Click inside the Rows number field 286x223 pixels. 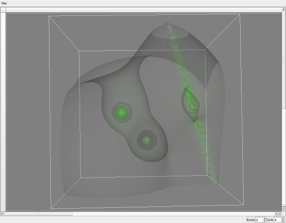(x=259, y=220)
